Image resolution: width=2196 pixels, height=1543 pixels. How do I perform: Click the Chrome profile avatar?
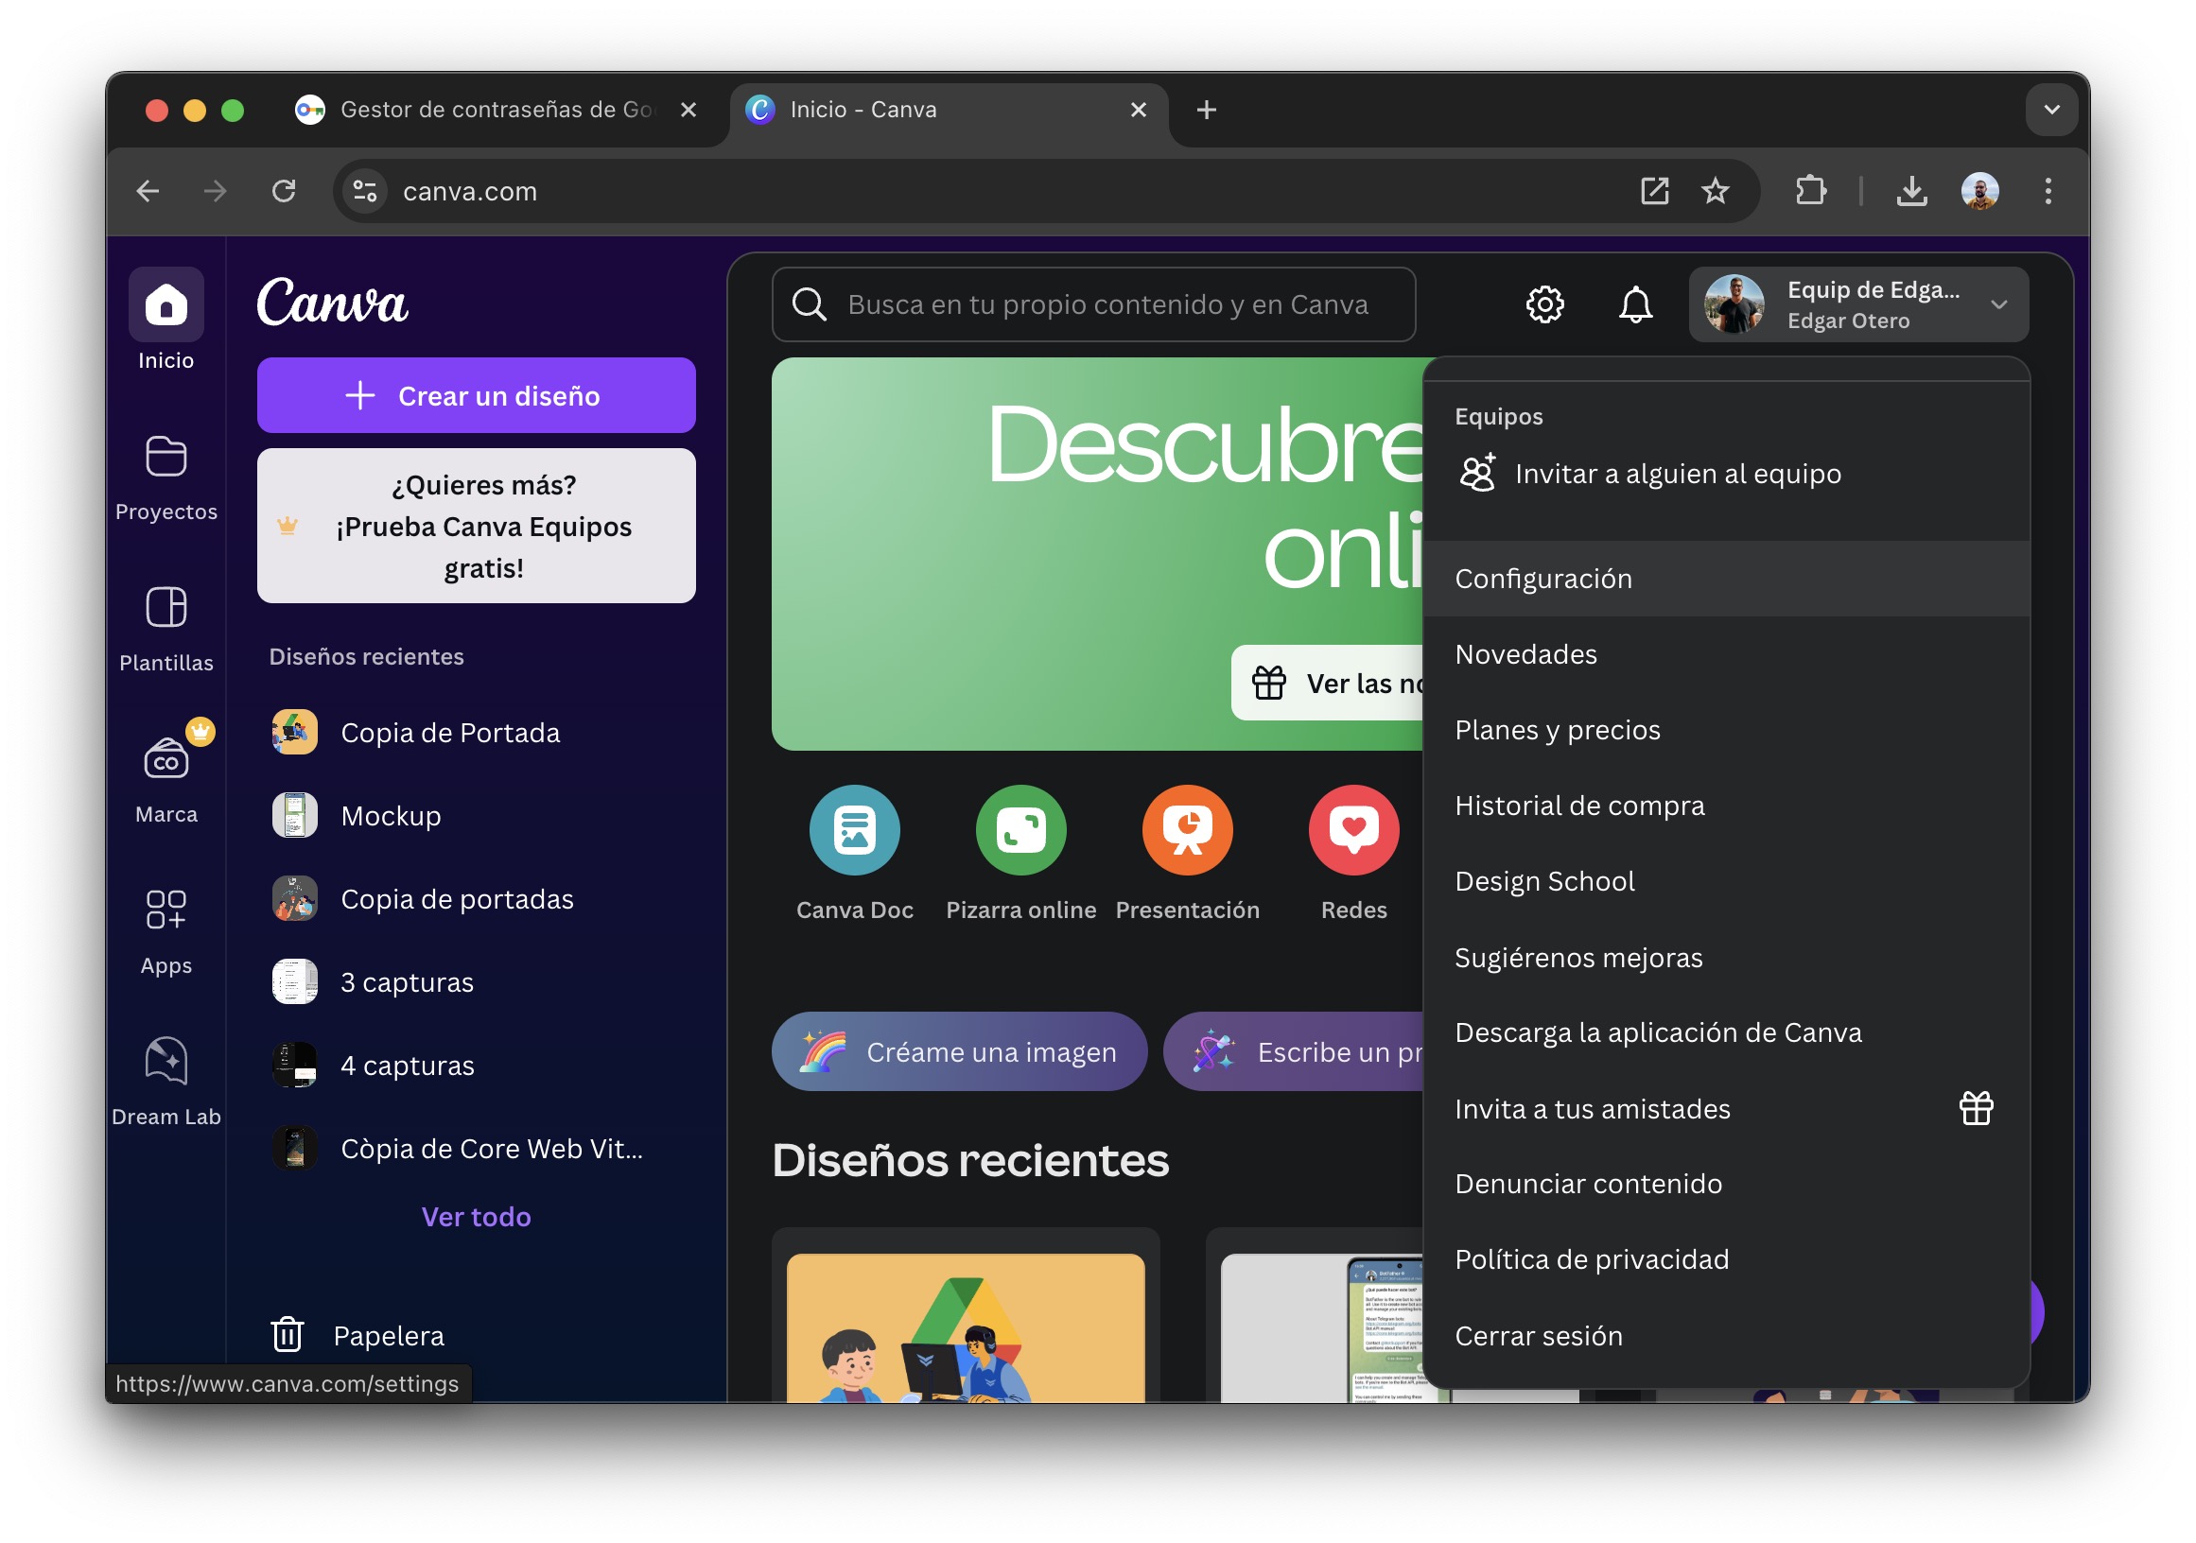click(1979, 191)
